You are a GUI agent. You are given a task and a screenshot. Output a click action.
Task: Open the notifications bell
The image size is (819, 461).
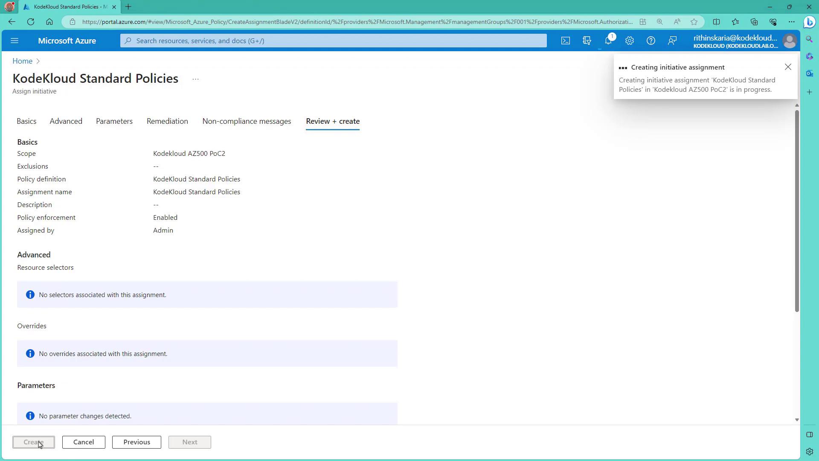(x=608, y=41)
